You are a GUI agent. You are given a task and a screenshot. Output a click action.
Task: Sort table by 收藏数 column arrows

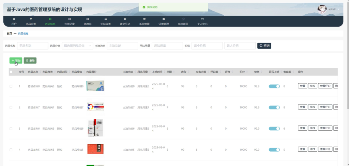point(293,72)
